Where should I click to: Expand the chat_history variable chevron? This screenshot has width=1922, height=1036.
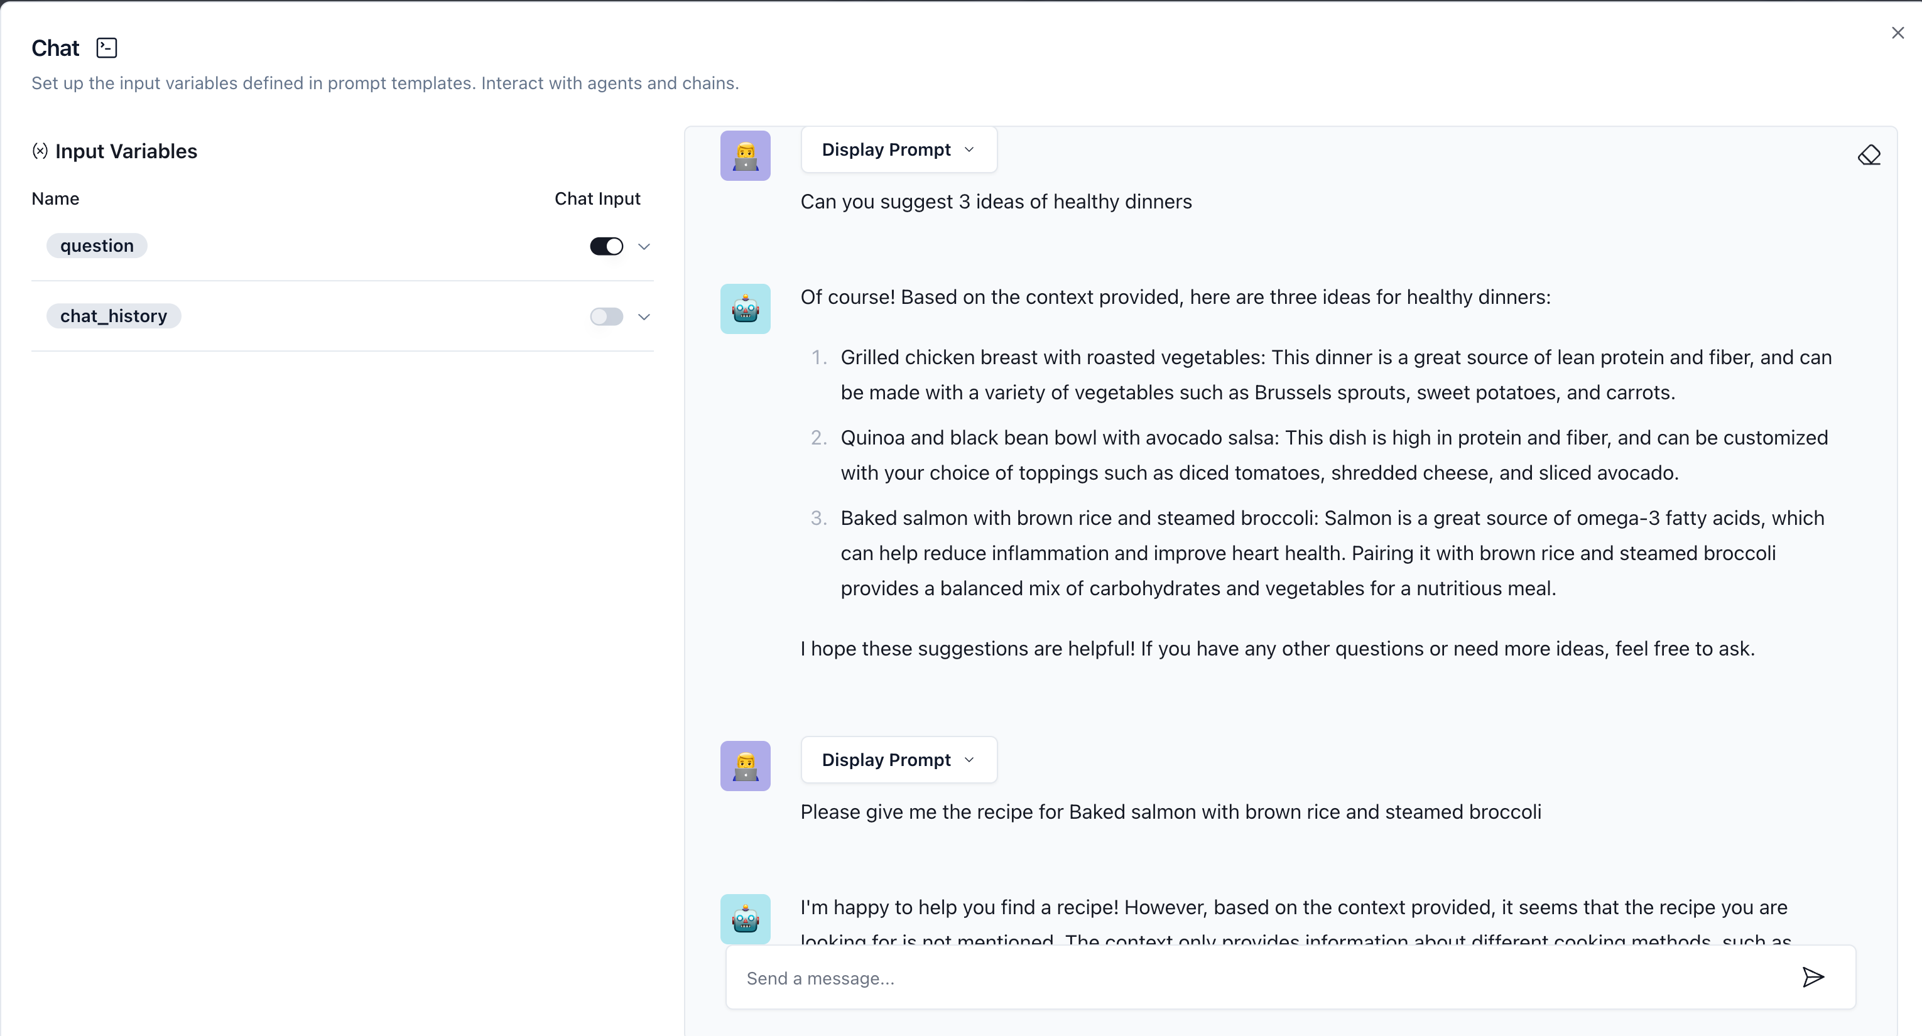tap(644, 316)
